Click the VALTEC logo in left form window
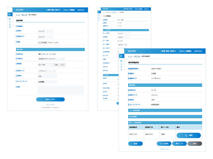Screen dimensions: 213x159 click(20, 10)
